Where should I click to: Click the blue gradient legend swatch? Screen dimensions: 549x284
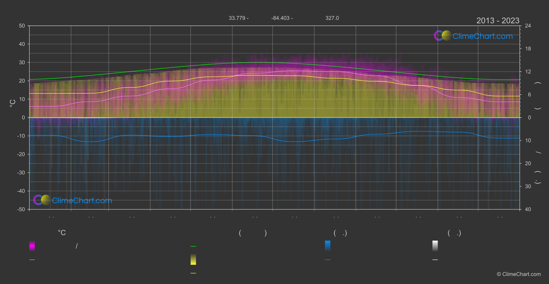(328, 246)
